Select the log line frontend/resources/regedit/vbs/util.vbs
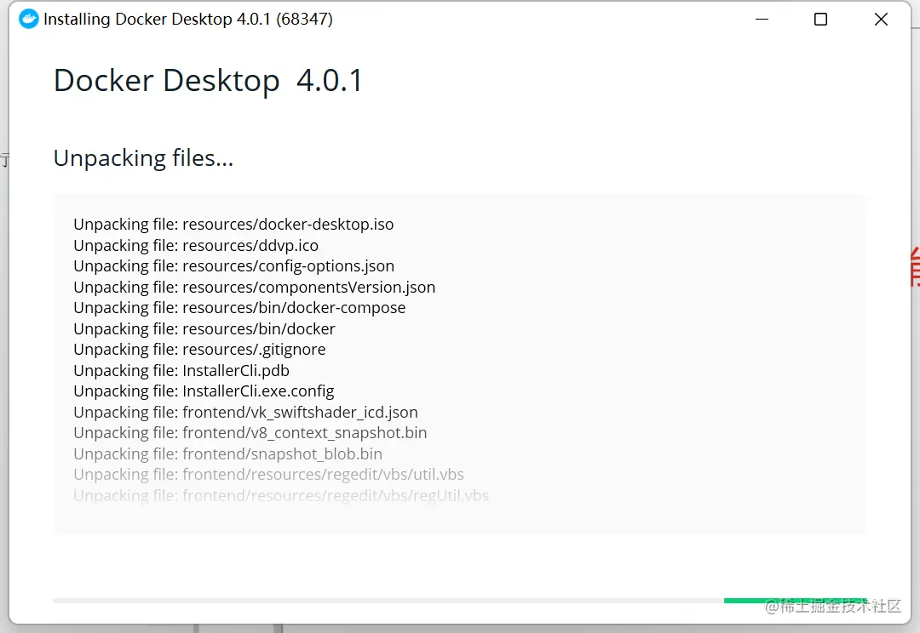 tap(268, 474)
